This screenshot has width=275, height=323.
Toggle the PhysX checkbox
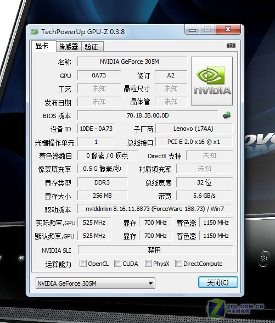(148, 263)
